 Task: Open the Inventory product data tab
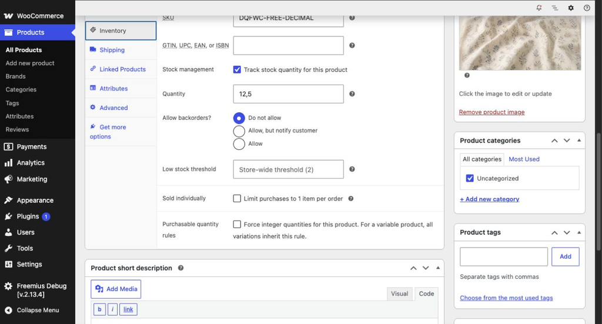(121, 31)
